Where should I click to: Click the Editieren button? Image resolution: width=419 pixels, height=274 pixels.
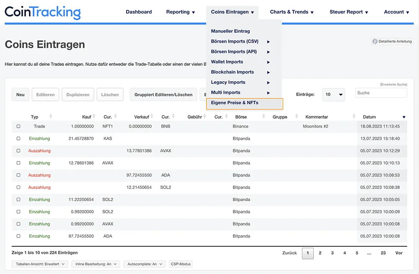[45, 95]
